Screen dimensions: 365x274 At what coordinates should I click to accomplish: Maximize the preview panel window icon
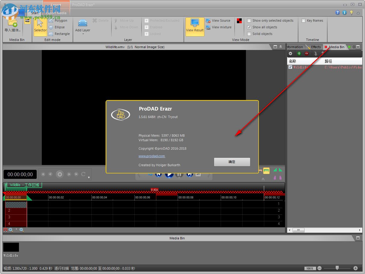click(x=275, y=47)
